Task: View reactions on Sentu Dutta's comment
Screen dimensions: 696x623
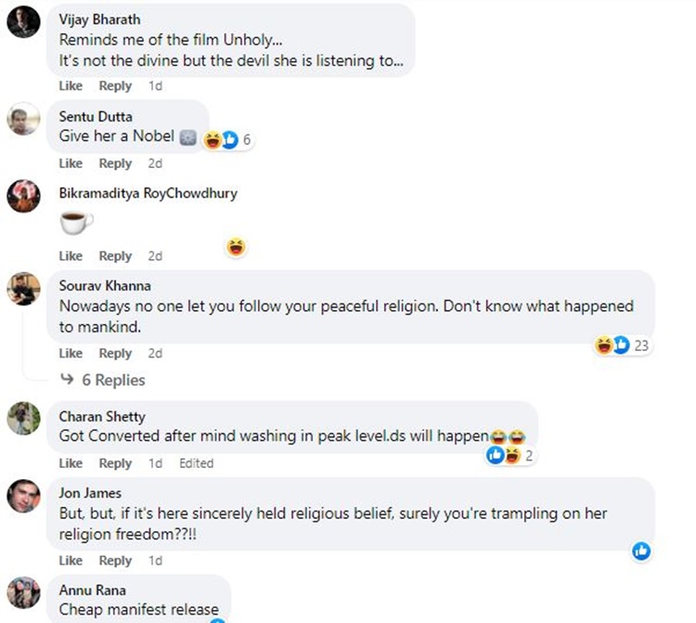Action: click(x=227, y=140)
